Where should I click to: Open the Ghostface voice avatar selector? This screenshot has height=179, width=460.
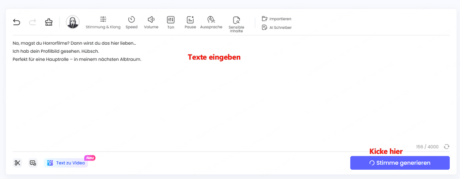pyautogui.click(x=73, y=22)
